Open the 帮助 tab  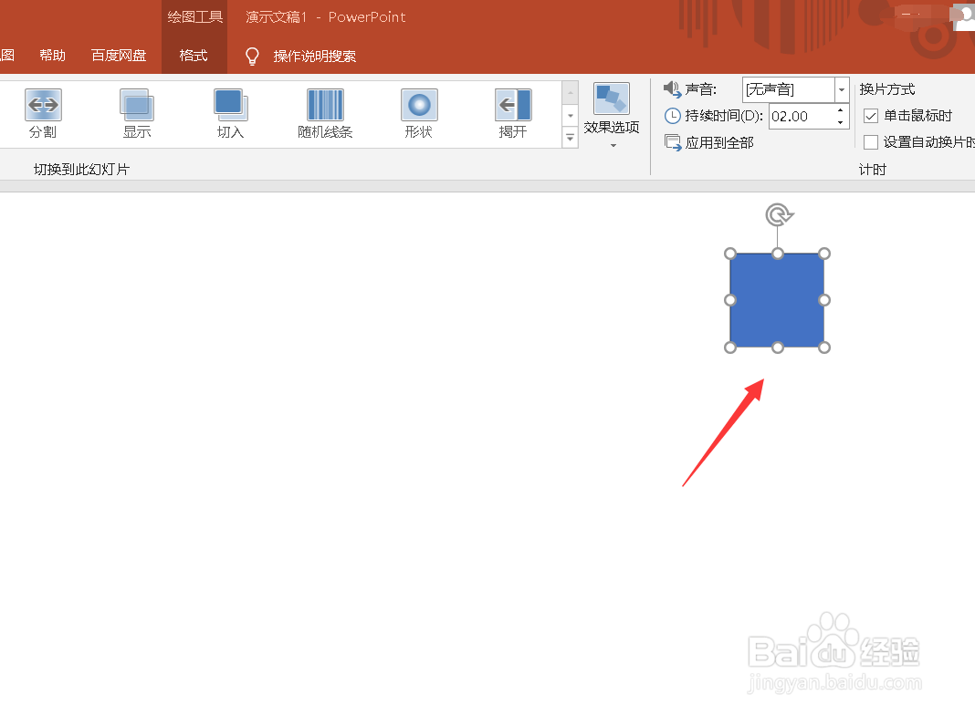pyautogui.click(x=52, y=56)
